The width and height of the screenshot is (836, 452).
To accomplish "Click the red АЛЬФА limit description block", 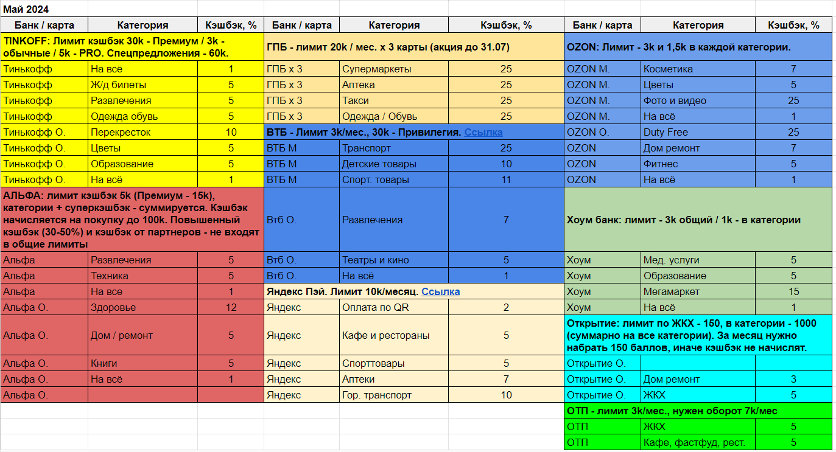I will [132, 220].
